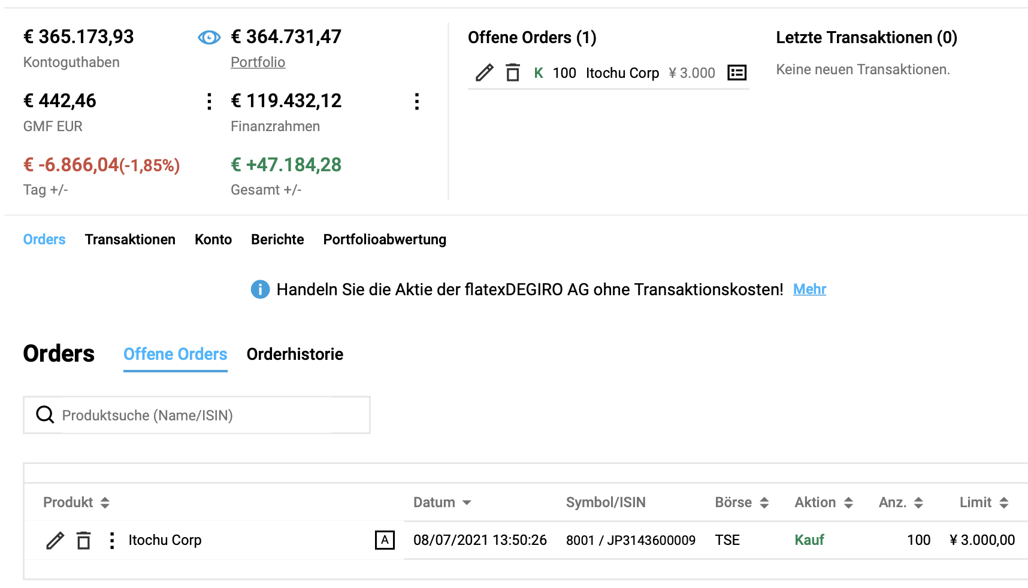This screenshot has width=1028, height=588.
Task: Click the blue info icon in banner
Action: click(260, 289)
